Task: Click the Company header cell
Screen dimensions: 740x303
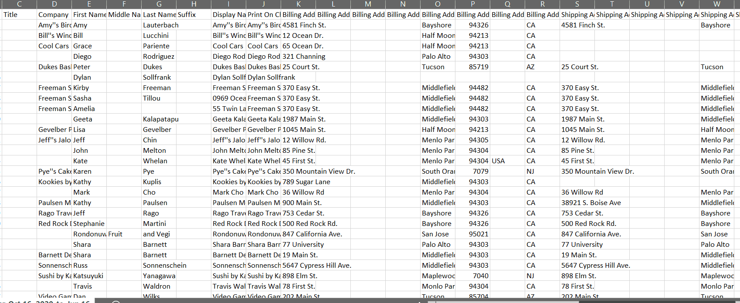Action: click(x=54, y=14)
